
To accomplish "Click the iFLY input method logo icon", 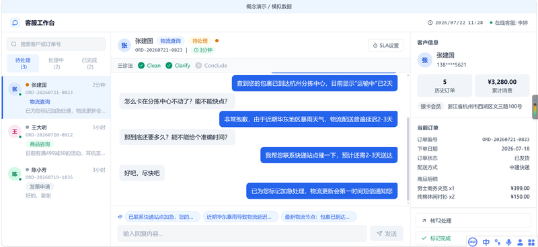I will click(473, 242).
